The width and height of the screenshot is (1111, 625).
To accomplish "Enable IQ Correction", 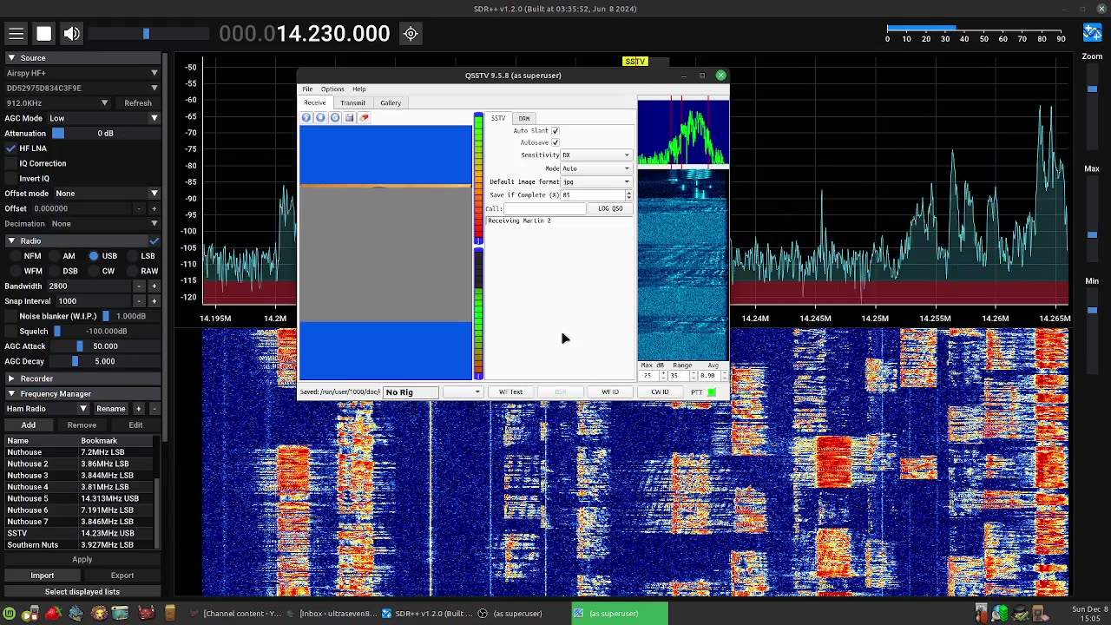I will pyautogui.click(x=11, y=163).
